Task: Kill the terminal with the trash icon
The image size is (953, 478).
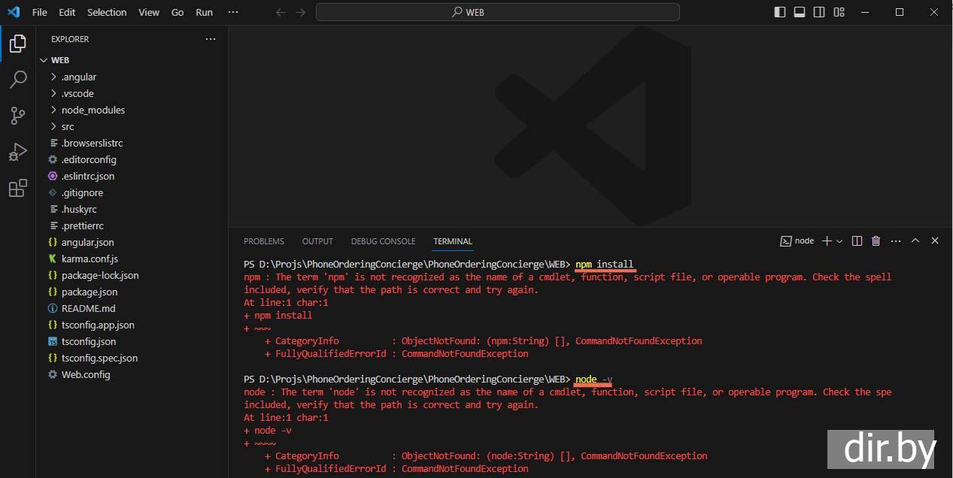Action: [876, 241]
